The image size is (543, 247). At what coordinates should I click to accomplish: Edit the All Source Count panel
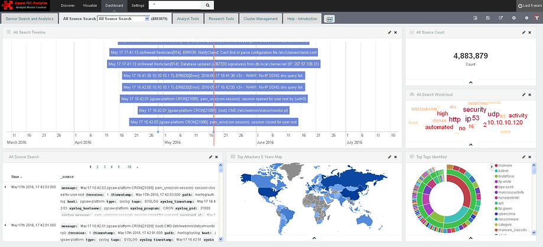pyautogui.click(x=524, y=32)
